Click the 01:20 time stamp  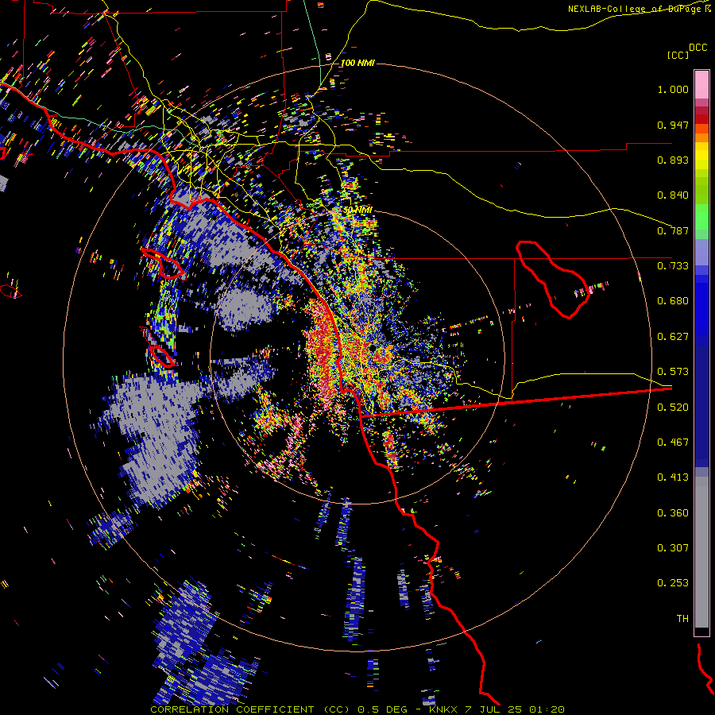pyautogui.click(x=547, y=709)
